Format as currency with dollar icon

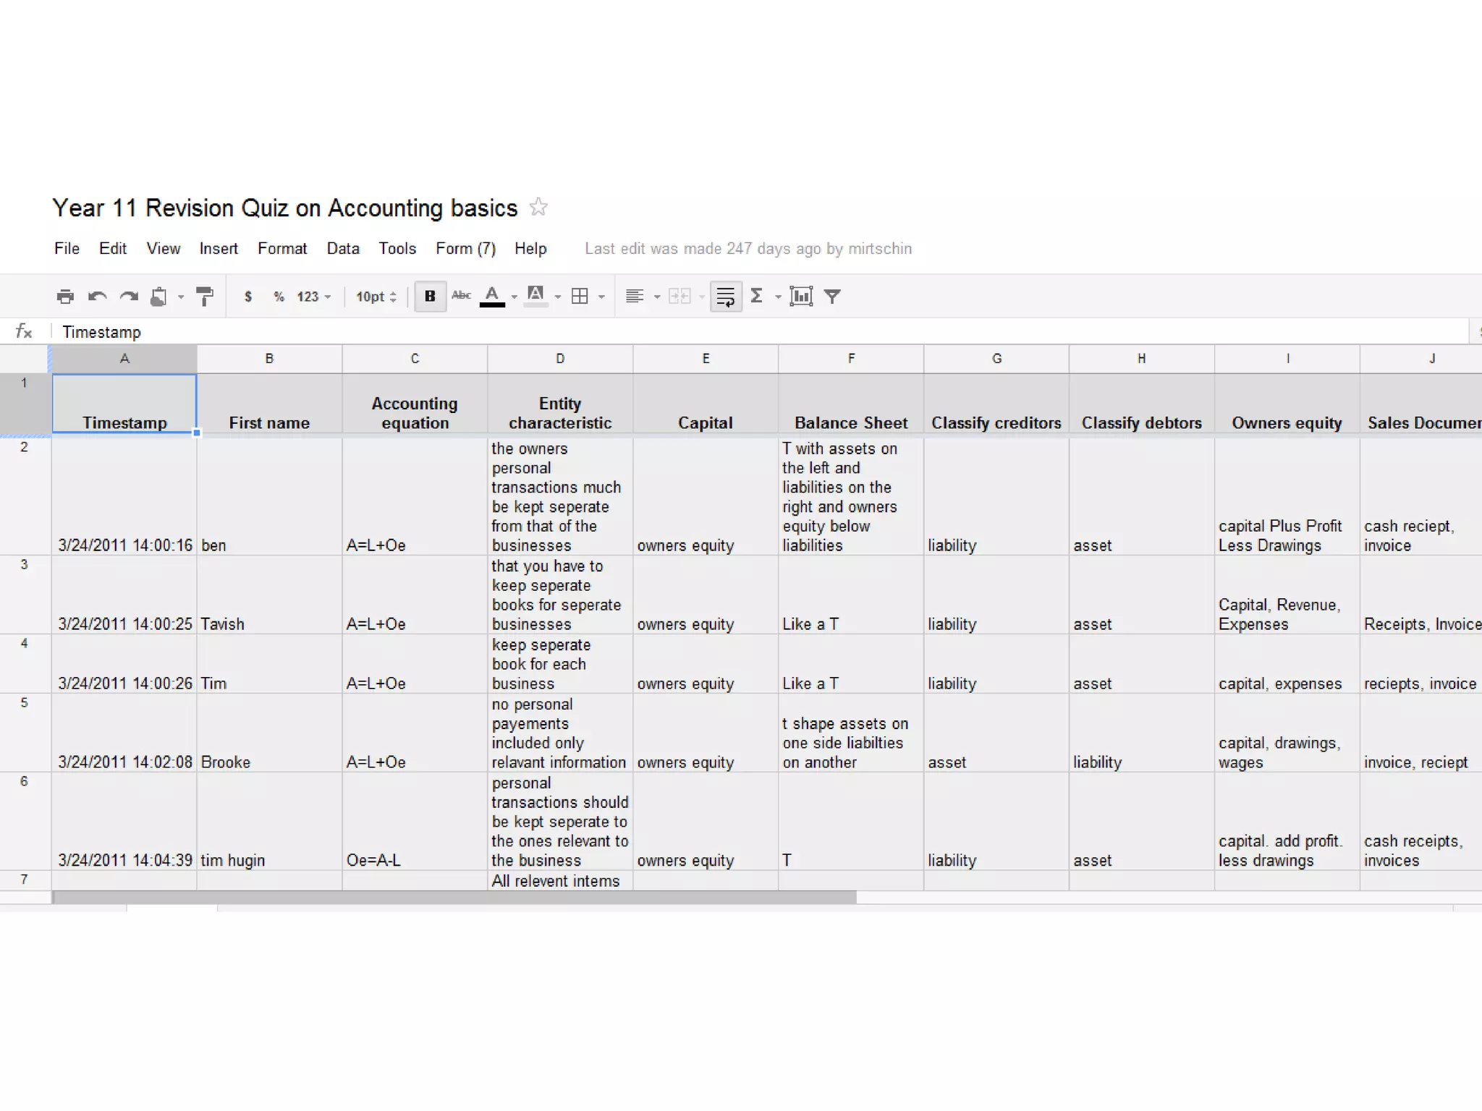pos(248,297)
